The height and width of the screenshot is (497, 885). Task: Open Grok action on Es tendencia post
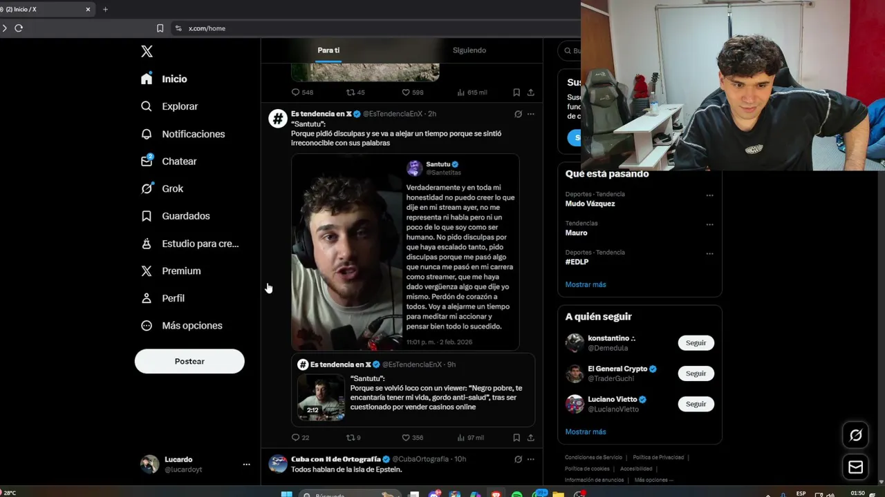[518, 114]
